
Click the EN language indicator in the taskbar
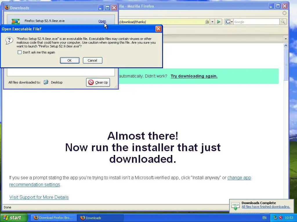pos(265,218)
